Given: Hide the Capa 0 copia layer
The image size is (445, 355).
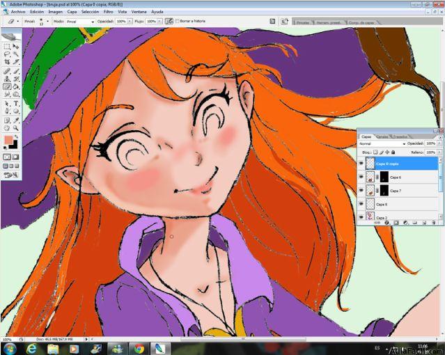Looking at the screenshot, I should (361, 164).
